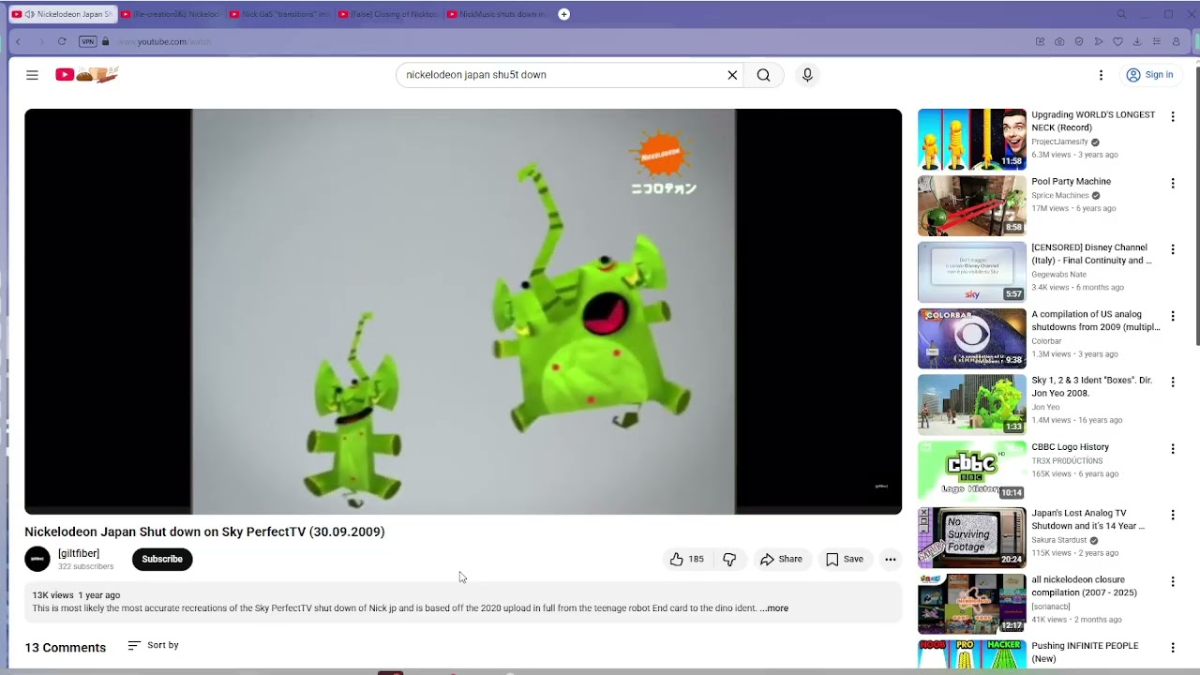Open options menu for Japan's Lost Analog TV

coord(1173,515)
